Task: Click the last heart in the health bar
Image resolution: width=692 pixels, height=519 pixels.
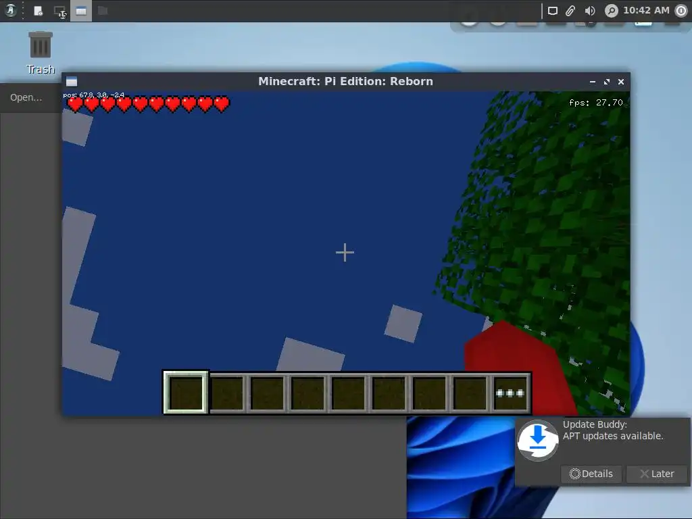Action: pyautogui.click(x=222, y=104)
